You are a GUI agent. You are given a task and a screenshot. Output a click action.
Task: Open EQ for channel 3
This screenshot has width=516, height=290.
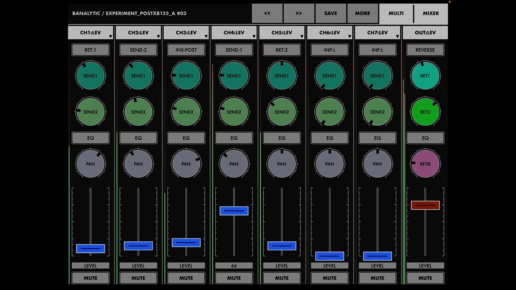[x=186, y=138]
